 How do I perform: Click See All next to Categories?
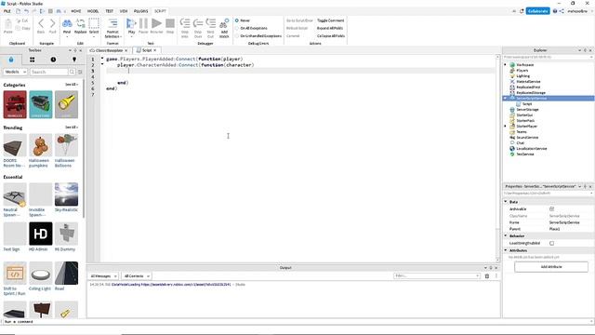coord(72,85)
